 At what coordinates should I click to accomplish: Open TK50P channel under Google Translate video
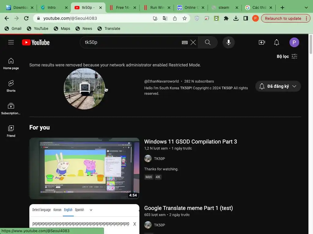coord(160,225)
